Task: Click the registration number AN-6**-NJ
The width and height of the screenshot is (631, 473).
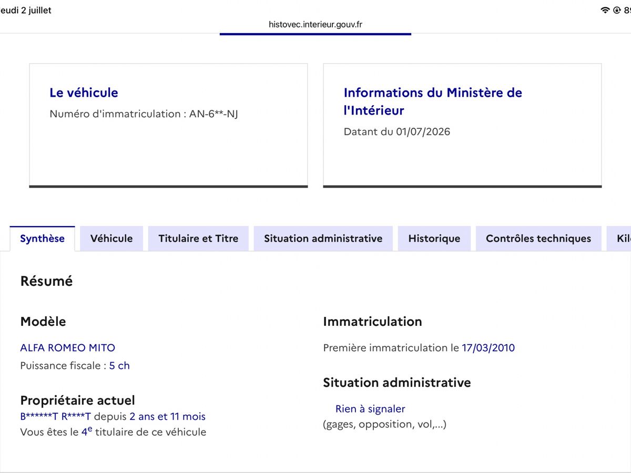Action: click(213, 114)
